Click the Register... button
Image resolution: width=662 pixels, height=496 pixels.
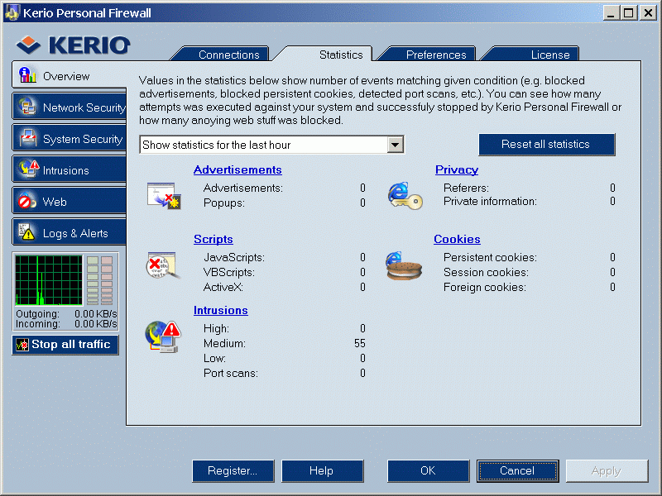pyautogui.click(x=233, y=470)
